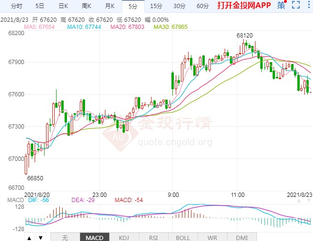Click the 128 MACD axis label
Image resolution: width=313 pixels, height=241 pixels.
click(x=19, y=207)
